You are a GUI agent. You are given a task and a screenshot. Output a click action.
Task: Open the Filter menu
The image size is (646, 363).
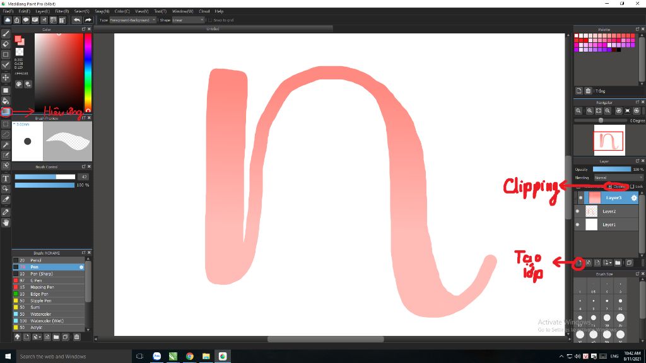click(x=62, y=11)
